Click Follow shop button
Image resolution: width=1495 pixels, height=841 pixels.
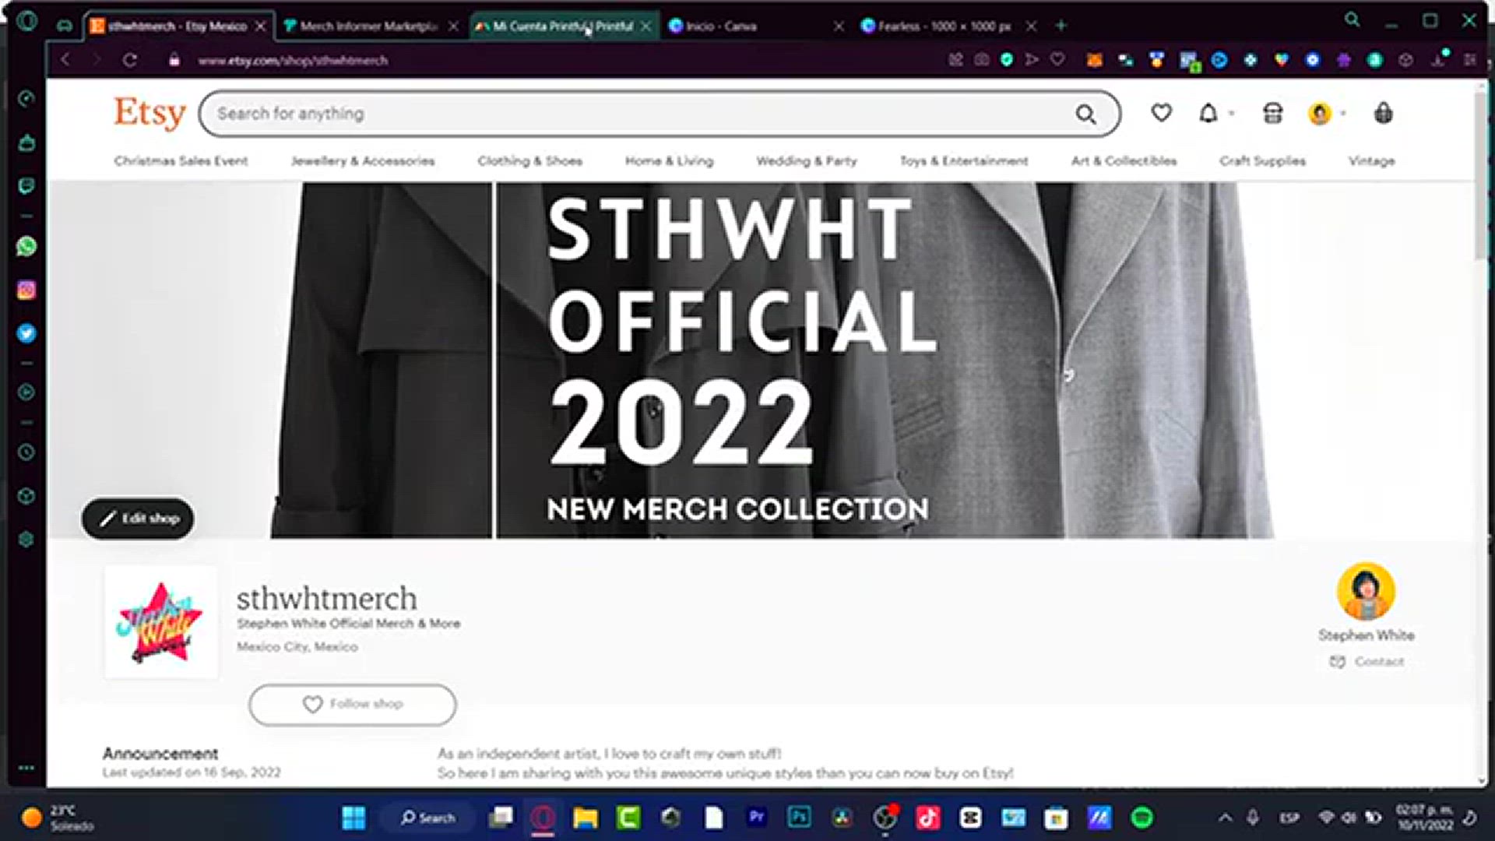pyautogui.click(x=353, y=705)
